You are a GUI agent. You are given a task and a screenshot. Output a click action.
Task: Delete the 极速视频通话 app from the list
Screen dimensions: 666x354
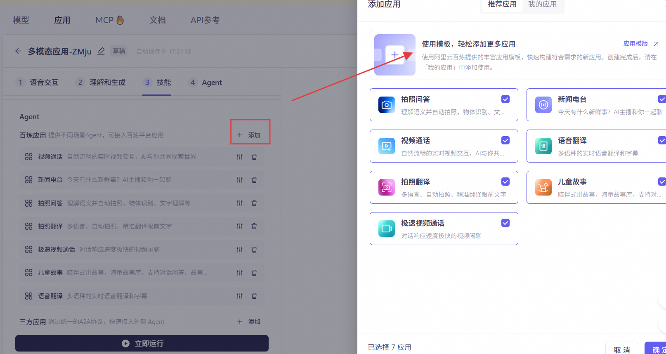[254, 250]
